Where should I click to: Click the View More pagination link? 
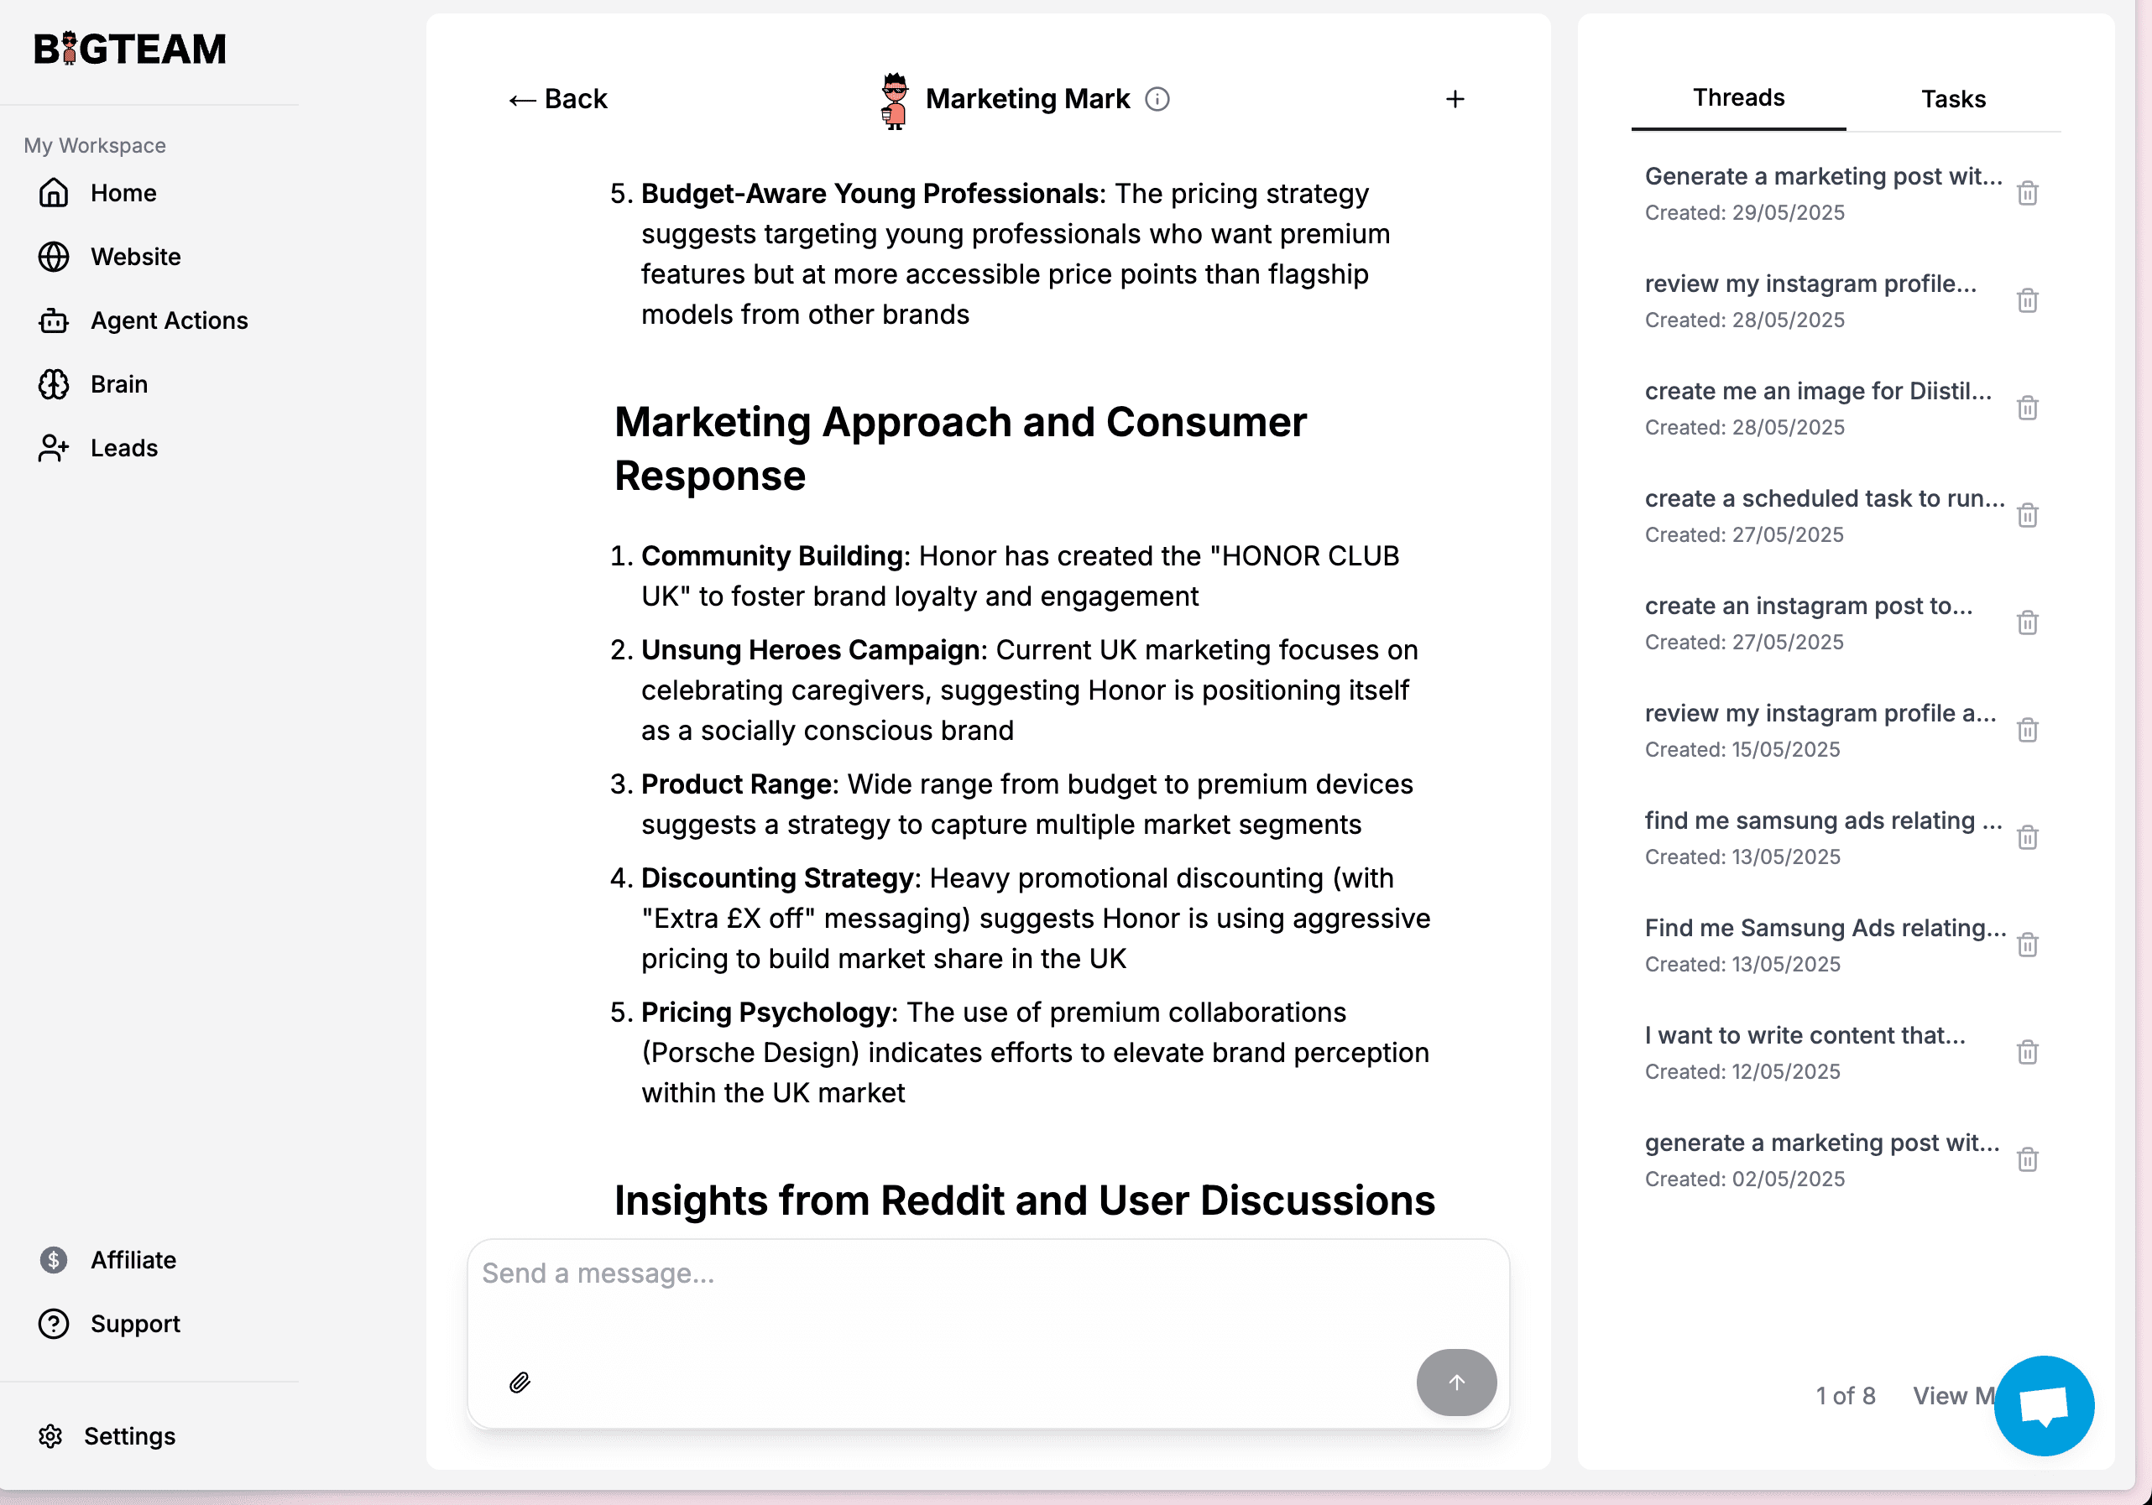[x=1953, y=1395]
